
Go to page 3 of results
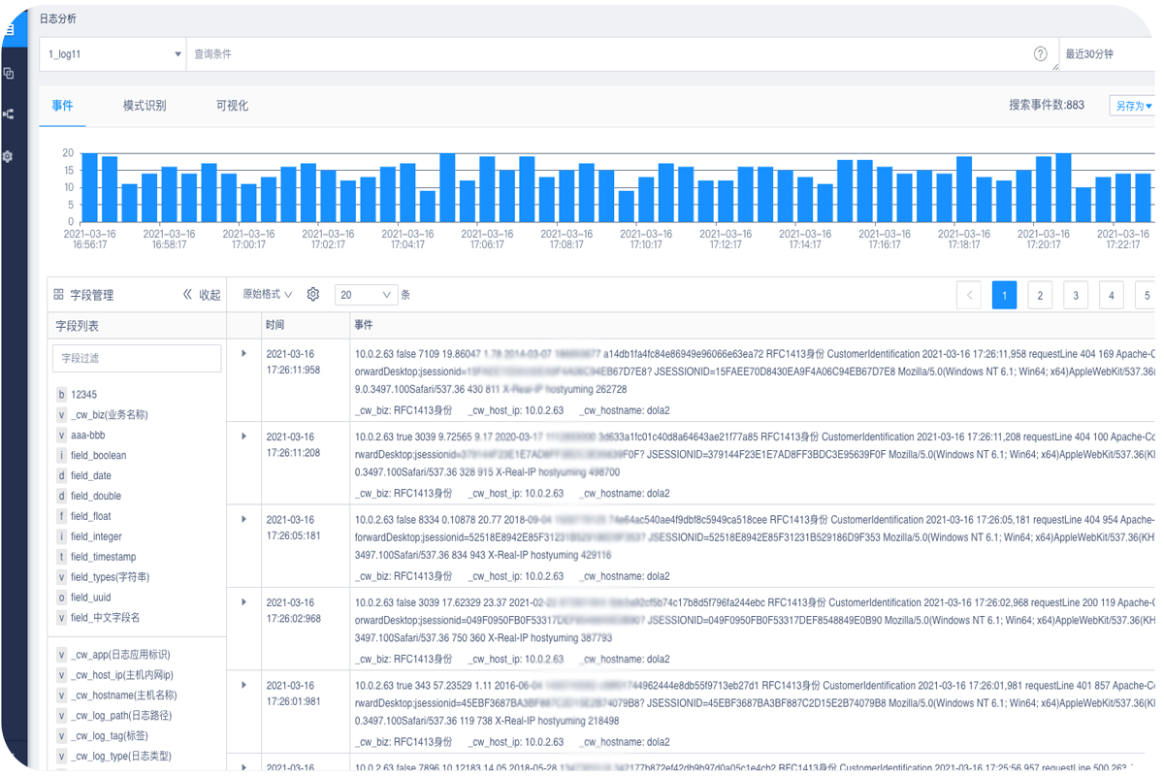[x=1075, y=295]
